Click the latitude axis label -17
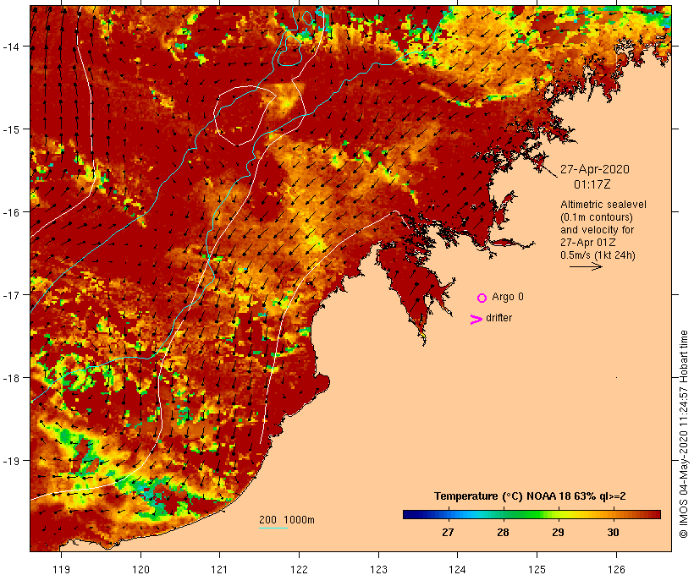 coord(10,294)
